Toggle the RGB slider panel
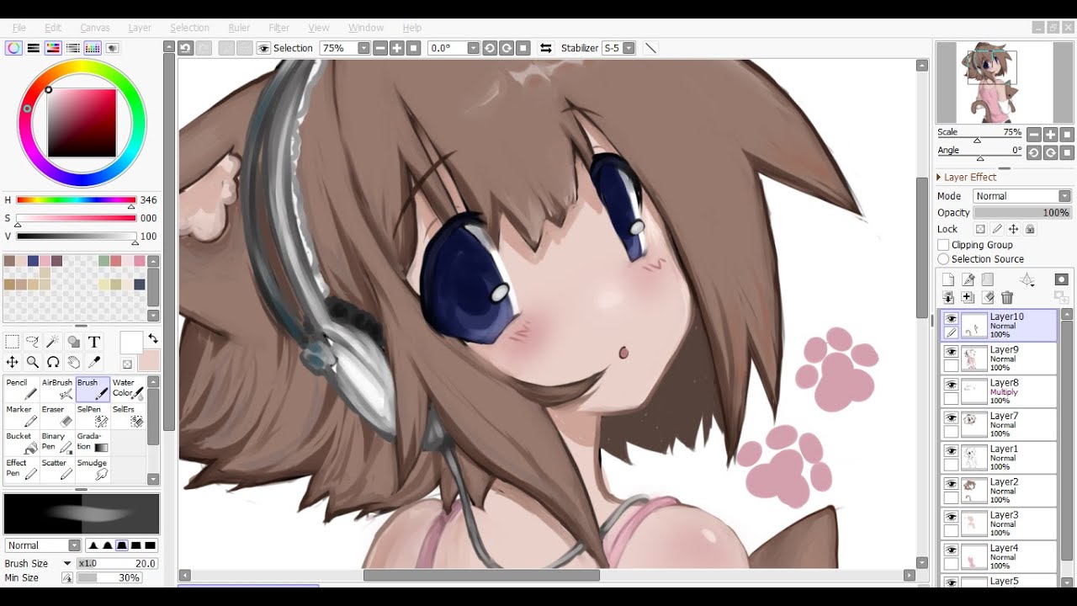This screenshot has width=1077, height=606. click(34, 48)
